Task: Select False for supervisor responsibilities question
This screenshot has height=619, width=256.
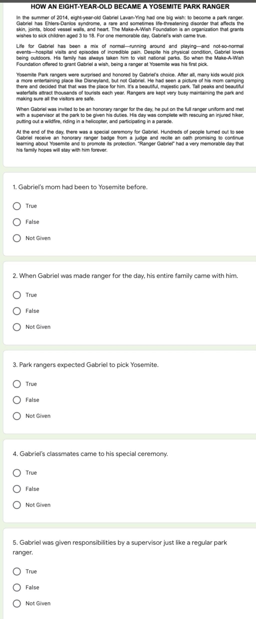Action: point(17,588)
